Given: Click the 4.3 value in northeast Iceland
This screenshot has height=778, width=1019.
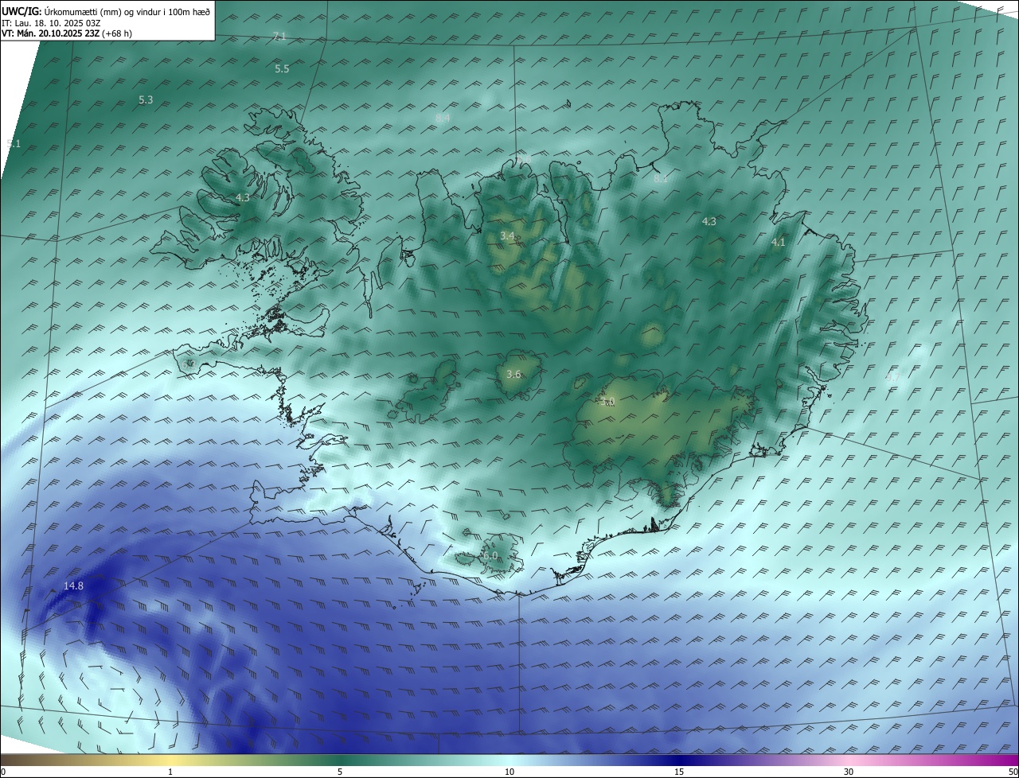Looking at the screenshot, I should coord(709,222).
